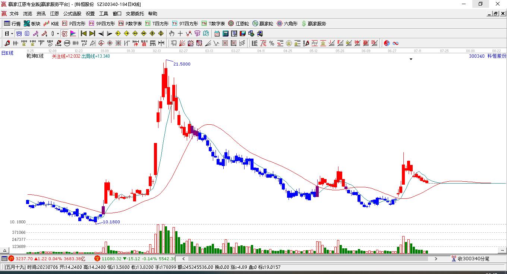This screenshot has height=274, width=507.
Task: Click the blue-red infinity loop icon
Action: pyautogui.click(x=396, y=43)
